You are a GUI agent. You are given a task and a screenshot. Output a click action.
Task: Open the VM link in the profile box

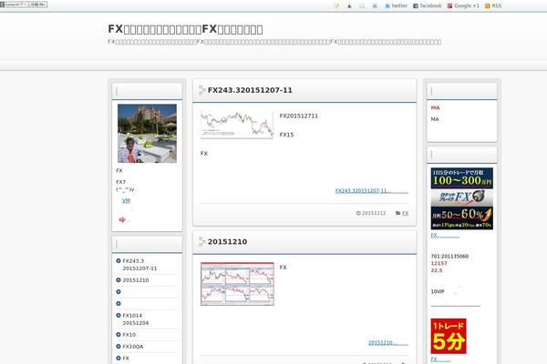126,200
